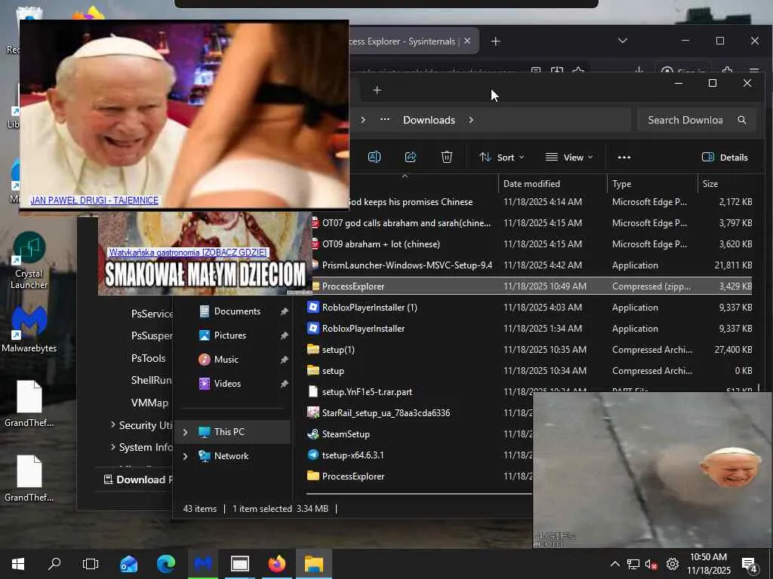Select Videos in quick access
This screenshot has width=773, height=579.
point(227,384)
